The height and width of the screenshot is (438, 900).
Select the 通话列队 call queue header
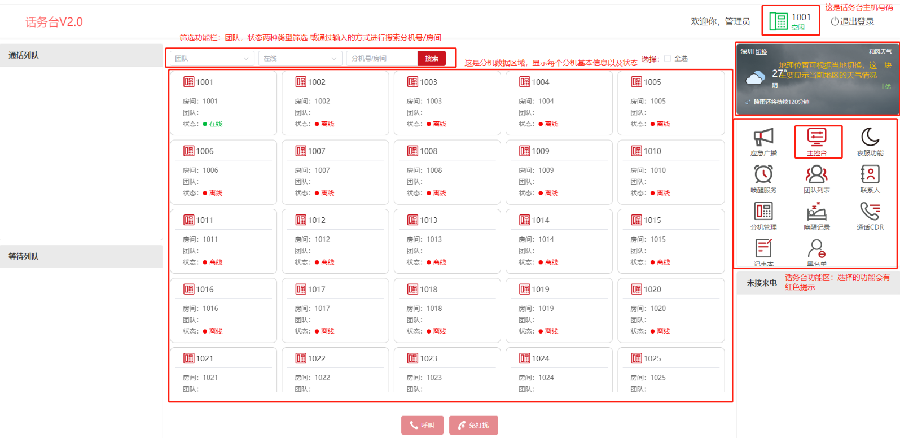click(81, 55)
